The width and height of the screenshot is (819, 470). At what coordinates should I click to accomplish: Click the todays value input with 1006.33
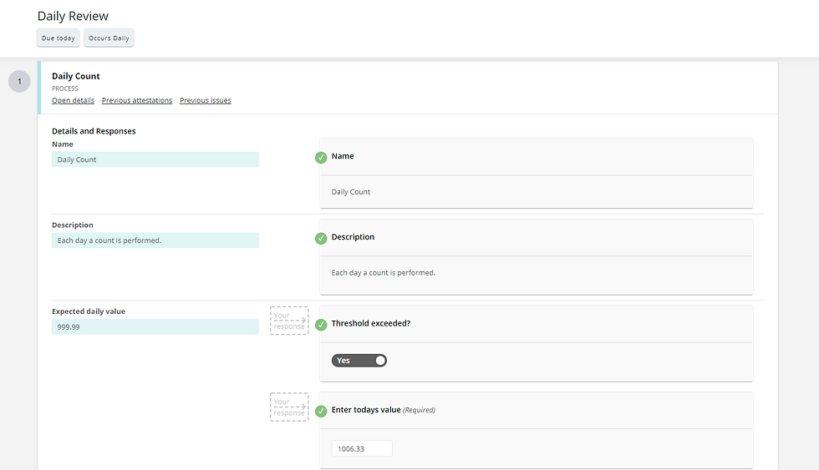point(362,448)
